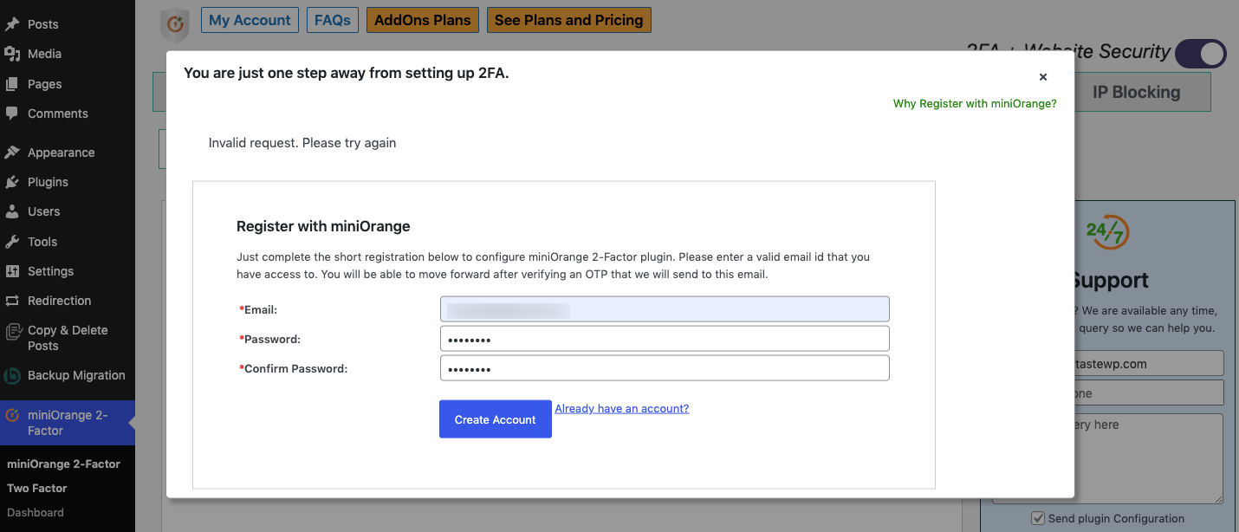This screenshot has height=532, width=1239.
Task: Open the See Plans and Pricing button
Action: tap(568, 19)
